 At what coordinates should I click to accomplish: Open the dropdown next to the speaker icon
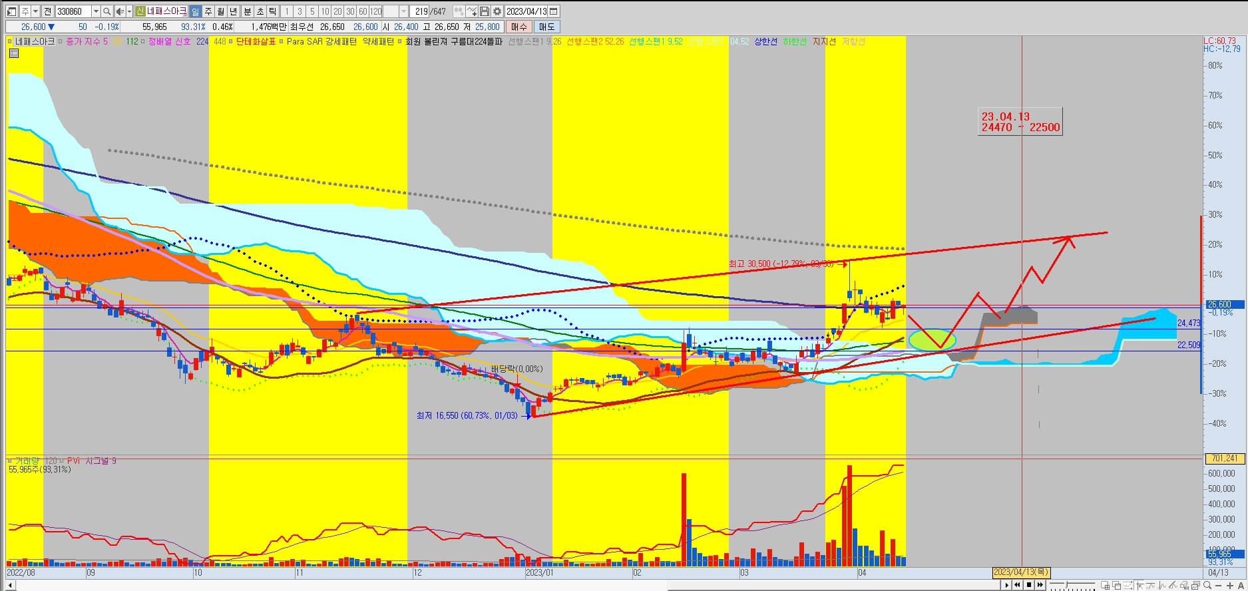click(x=129, y=11)
